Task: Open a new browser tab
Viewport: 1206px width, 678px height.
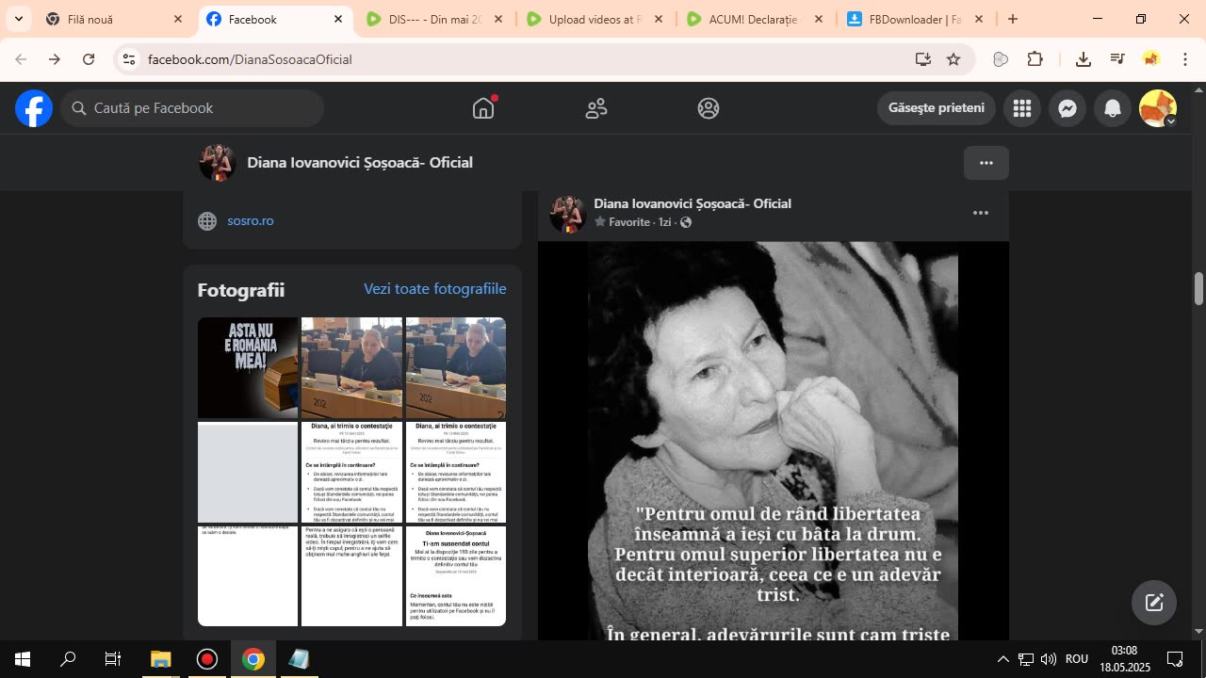Action: coord(1013,19)
